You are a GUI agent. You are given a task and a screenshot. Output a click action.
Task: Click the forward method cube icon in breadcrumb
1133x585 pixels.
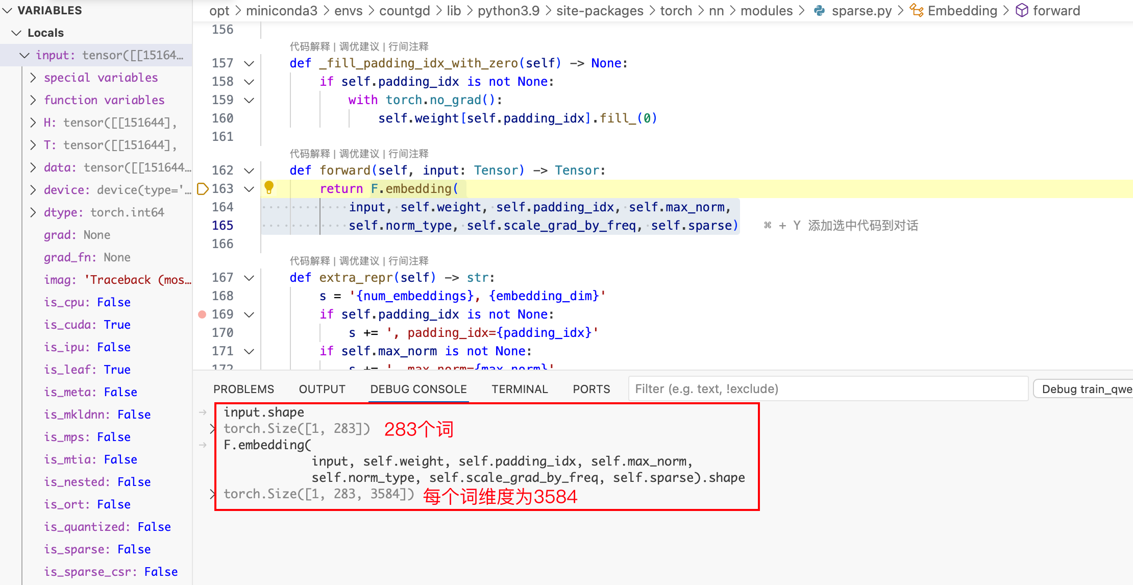tap(1022, 11)
